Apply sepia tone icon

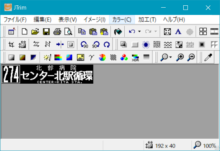pyautogui.click(x=23, y=57)
